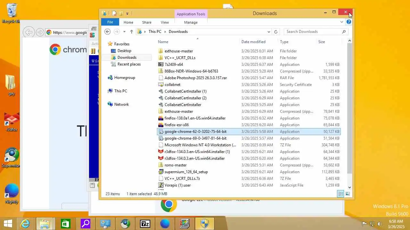Select the VC++_UCRT_DLLs.7z file

pos(249,179)
